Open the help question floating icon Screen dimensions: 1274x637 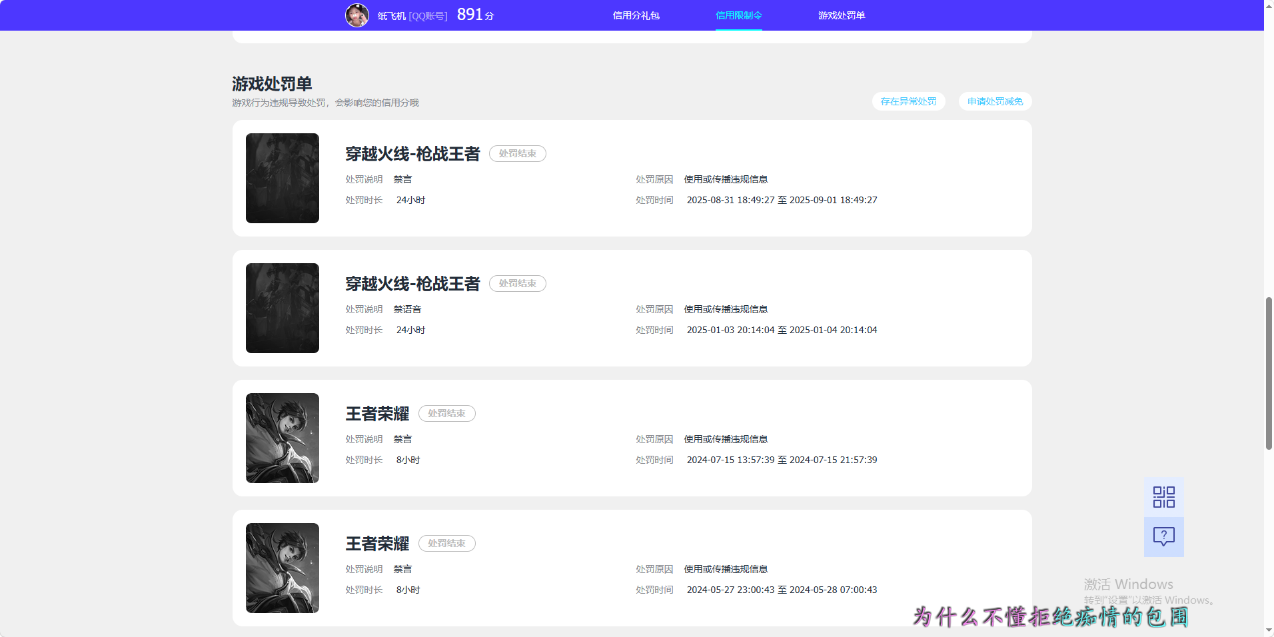[1163, 537]
